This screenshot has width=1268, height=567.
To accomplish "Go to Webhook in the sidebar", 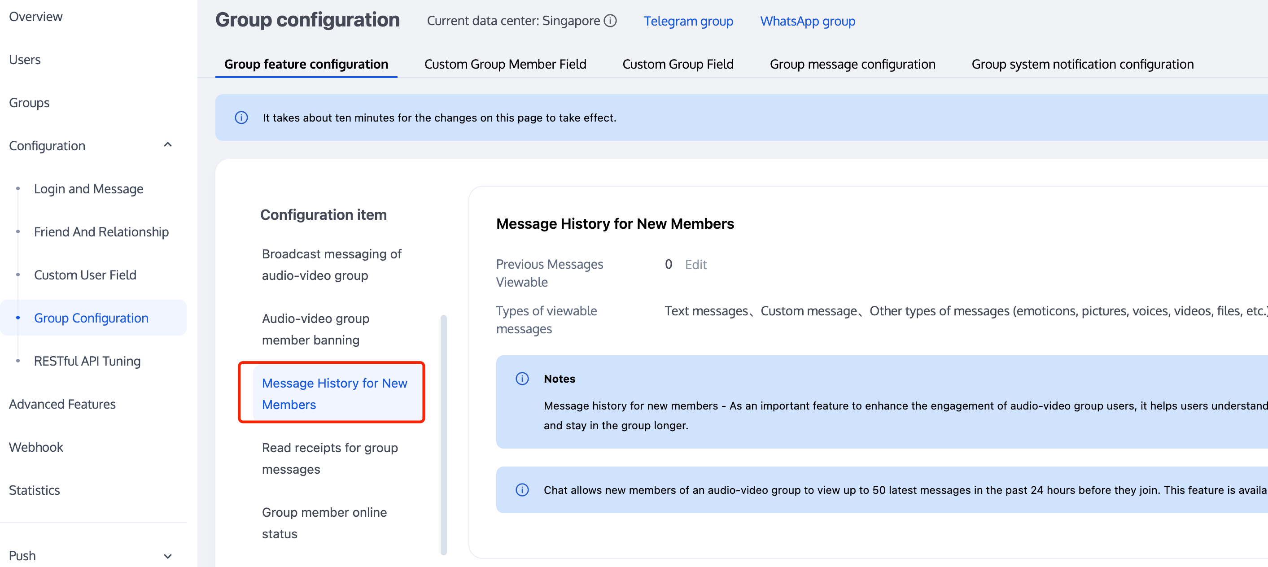I will click(36, 447).
